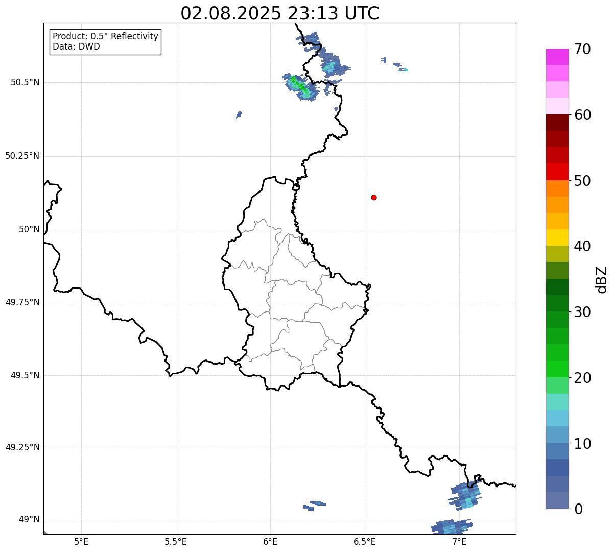This screenshot has height=552, width=614.
Task: Click the bright red colorbar swatch near 50
Action: coord(557,172)
